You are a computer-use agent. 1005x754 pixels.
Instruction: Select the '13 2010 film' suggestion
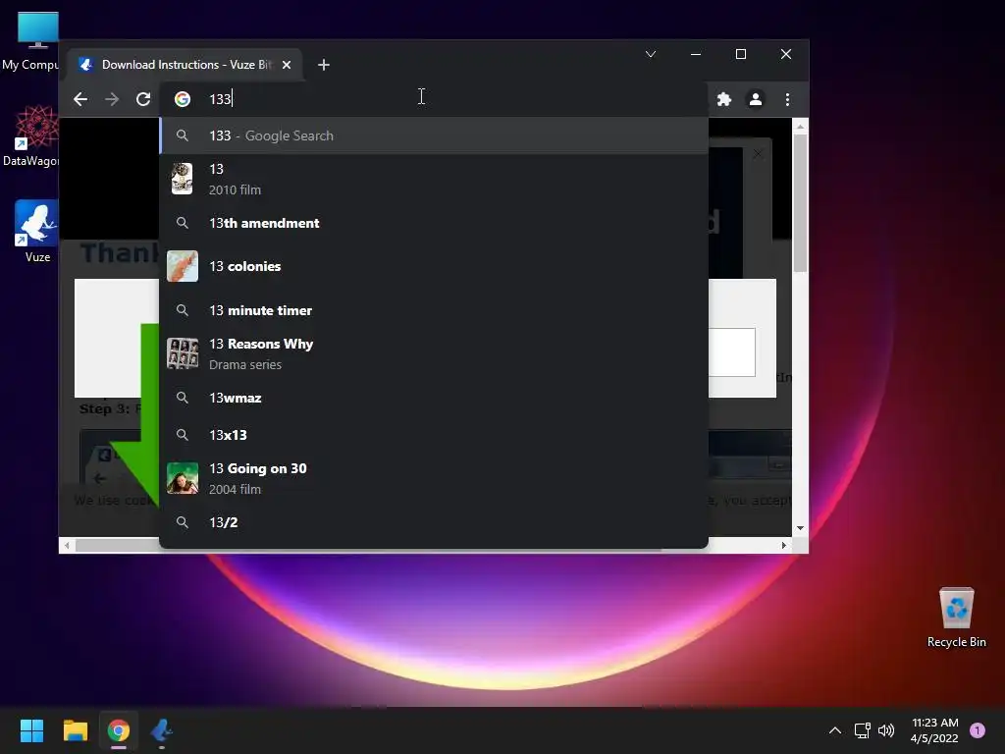pos(434,179)
